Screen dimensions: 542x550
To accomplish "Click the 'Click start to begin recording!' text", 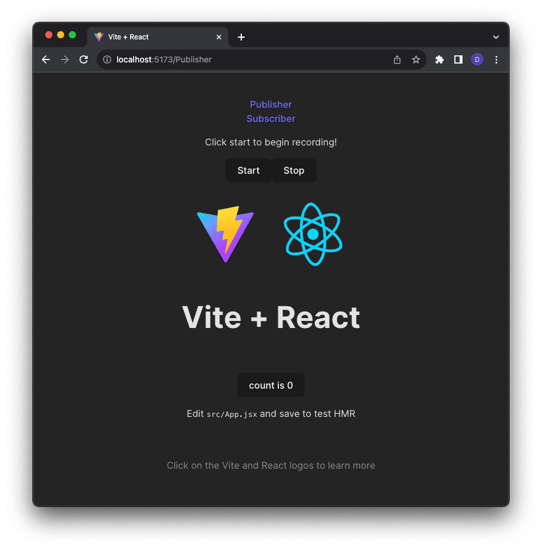I will pos(271,142).
